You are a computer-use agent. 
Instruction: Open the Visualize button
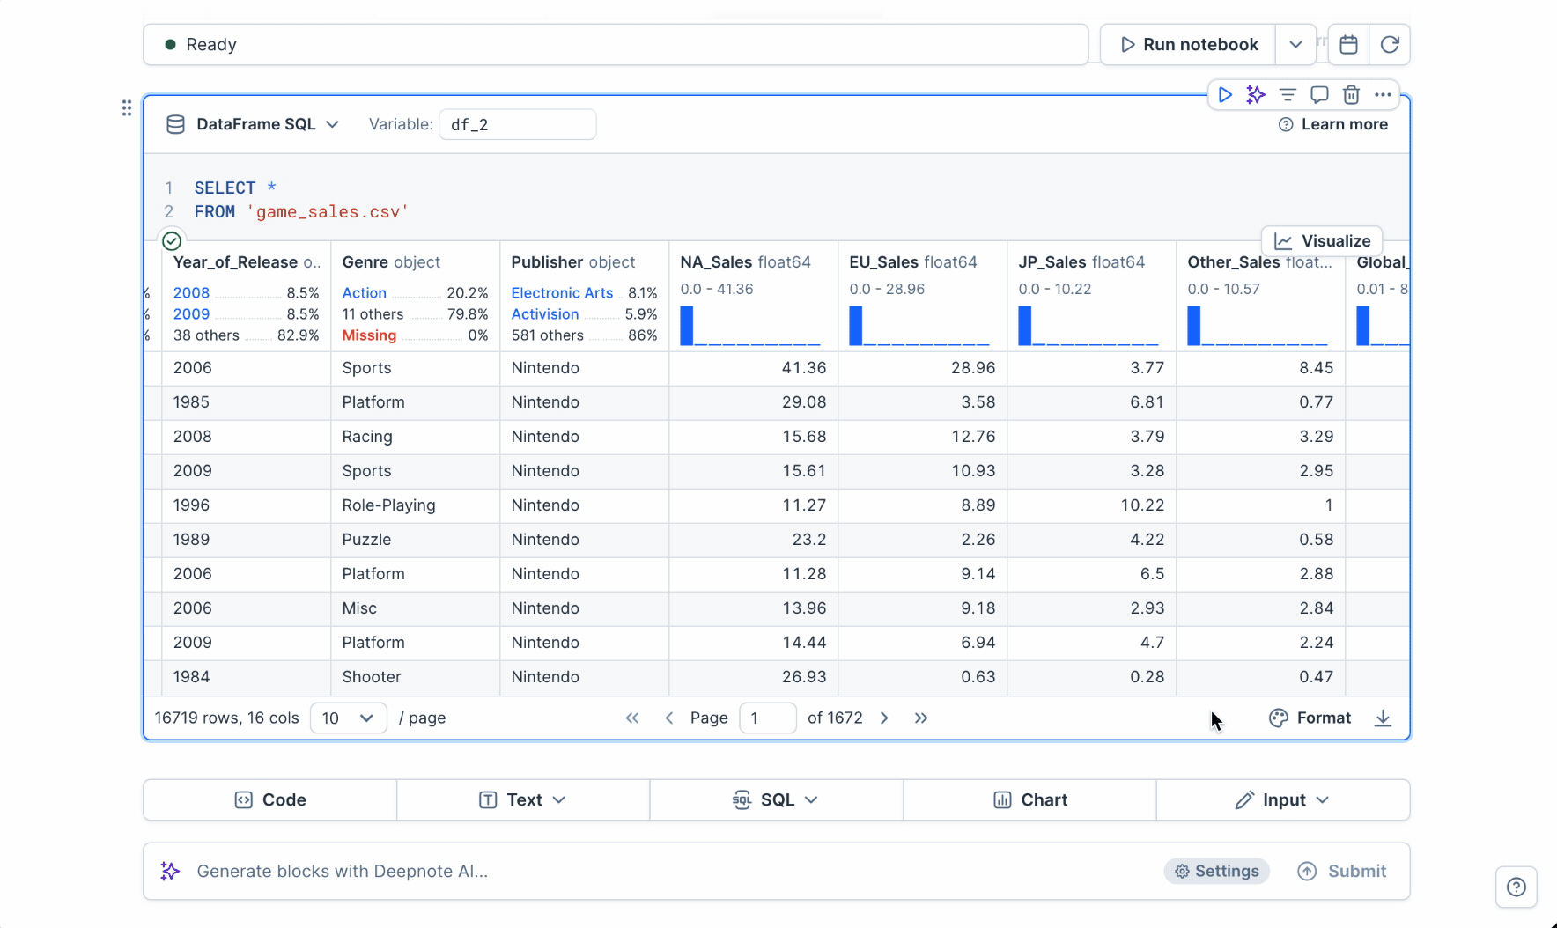(1322, 241)
